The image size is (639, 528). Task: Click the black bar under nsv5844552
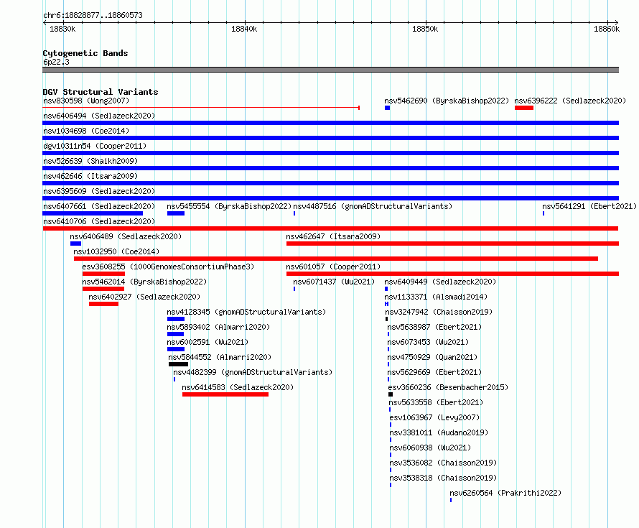[179, 364]
